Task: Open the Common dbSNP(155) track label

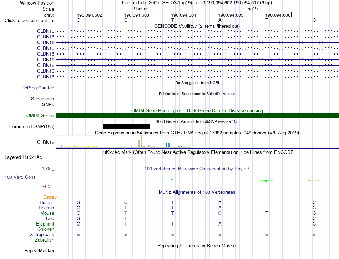Action: click(x=32, y=127)
